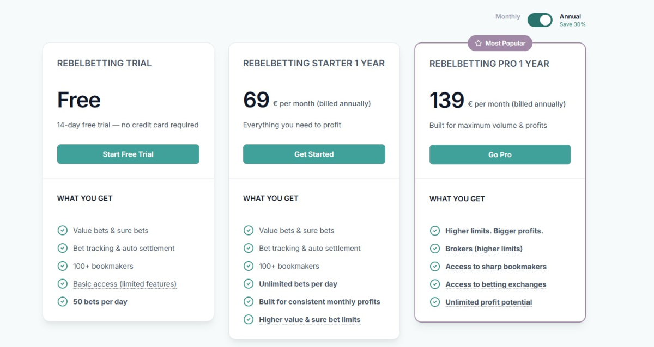Click the Start Free Trial button
Screen dimensions: 654x347
point(128,154)
